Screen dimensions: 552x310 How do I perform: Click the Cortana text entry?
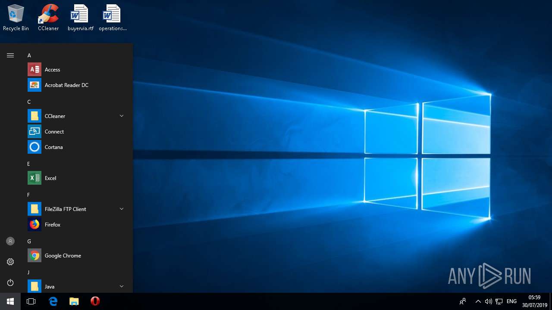tap(54, 147)
